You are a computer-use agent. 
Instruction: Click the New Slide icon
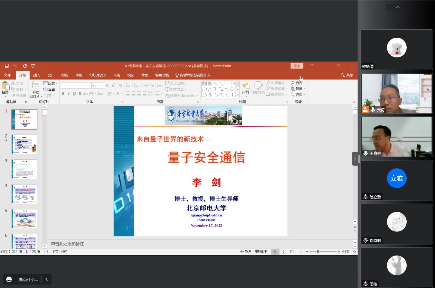[x=36, y=86]
